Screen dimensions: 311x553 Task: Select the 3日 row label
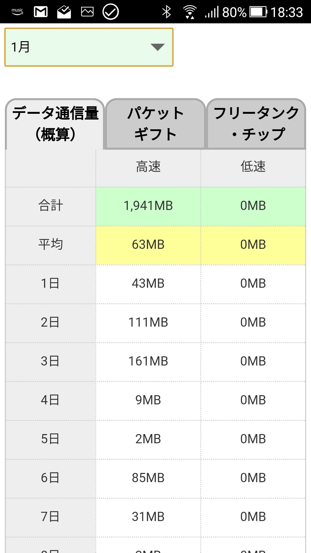click(50, 361)
